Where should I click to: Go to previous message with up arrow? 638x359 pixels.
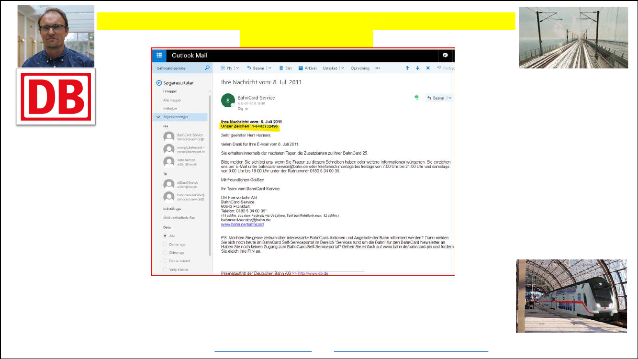tap(407, 68)
